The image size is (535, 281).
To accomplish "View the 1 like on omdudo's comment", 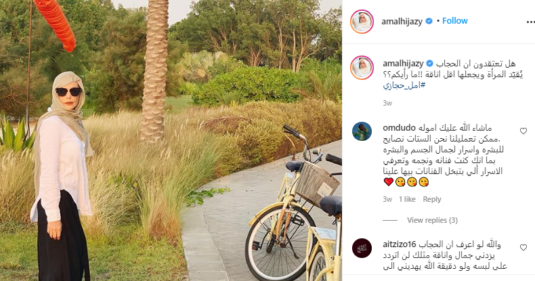I will pyautogui.click(x=407, y=199).
